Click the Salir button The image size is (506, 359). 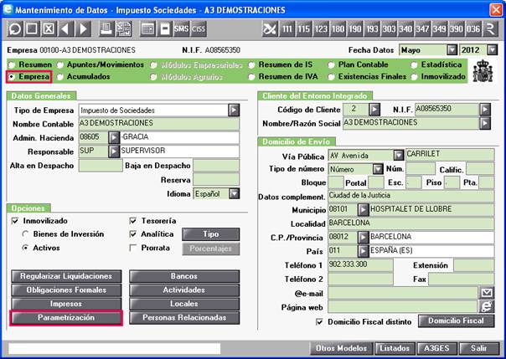(x=479, y=348)
